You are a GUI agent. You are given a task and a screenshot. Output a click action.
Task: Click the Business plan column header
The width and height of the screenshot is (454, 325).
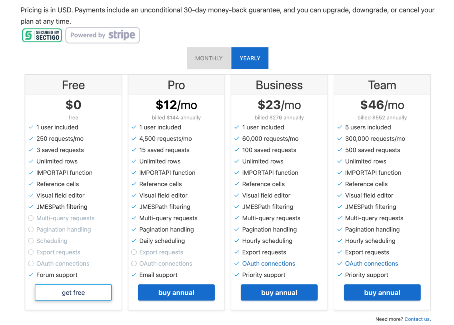pyautogui.click(x=279, y=85)
